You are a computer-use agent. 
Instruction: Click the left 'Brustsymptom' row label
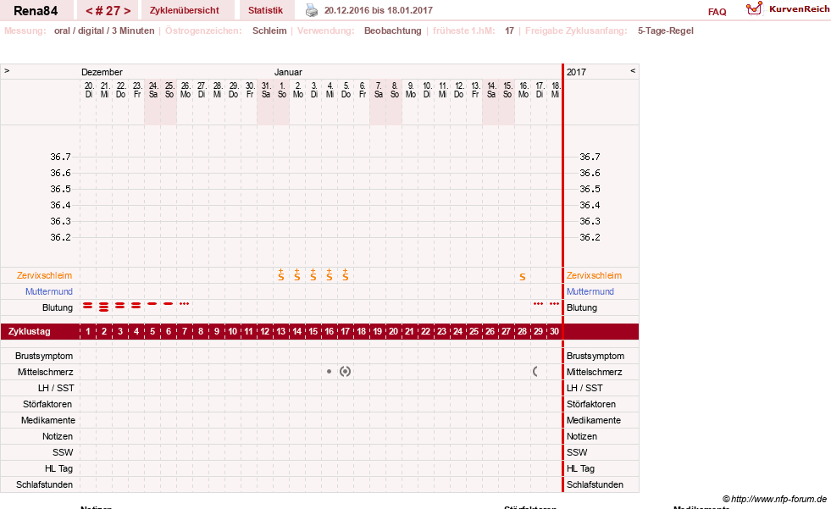click(x=44, y=356)
